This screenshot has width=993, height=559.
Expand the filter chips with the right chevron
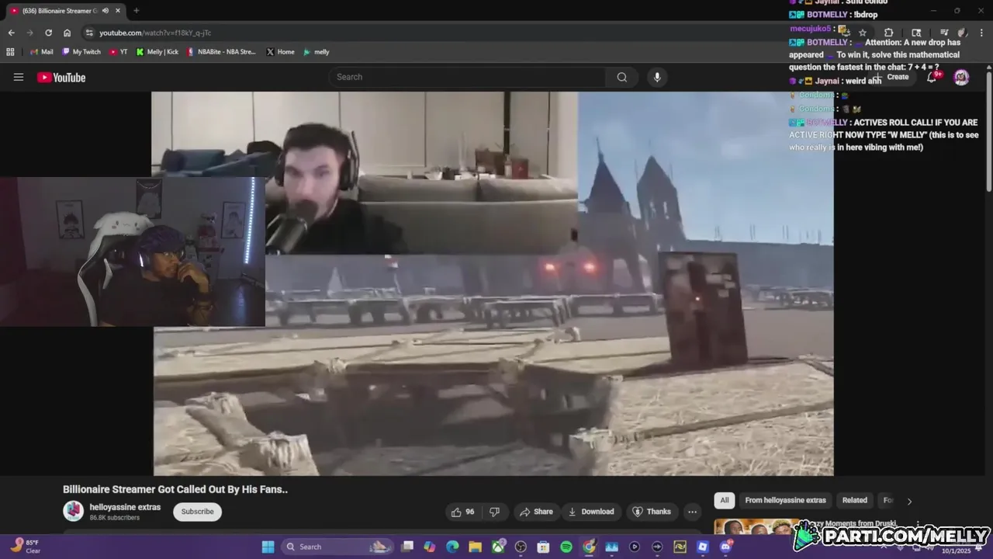click(x=909, y=501)
